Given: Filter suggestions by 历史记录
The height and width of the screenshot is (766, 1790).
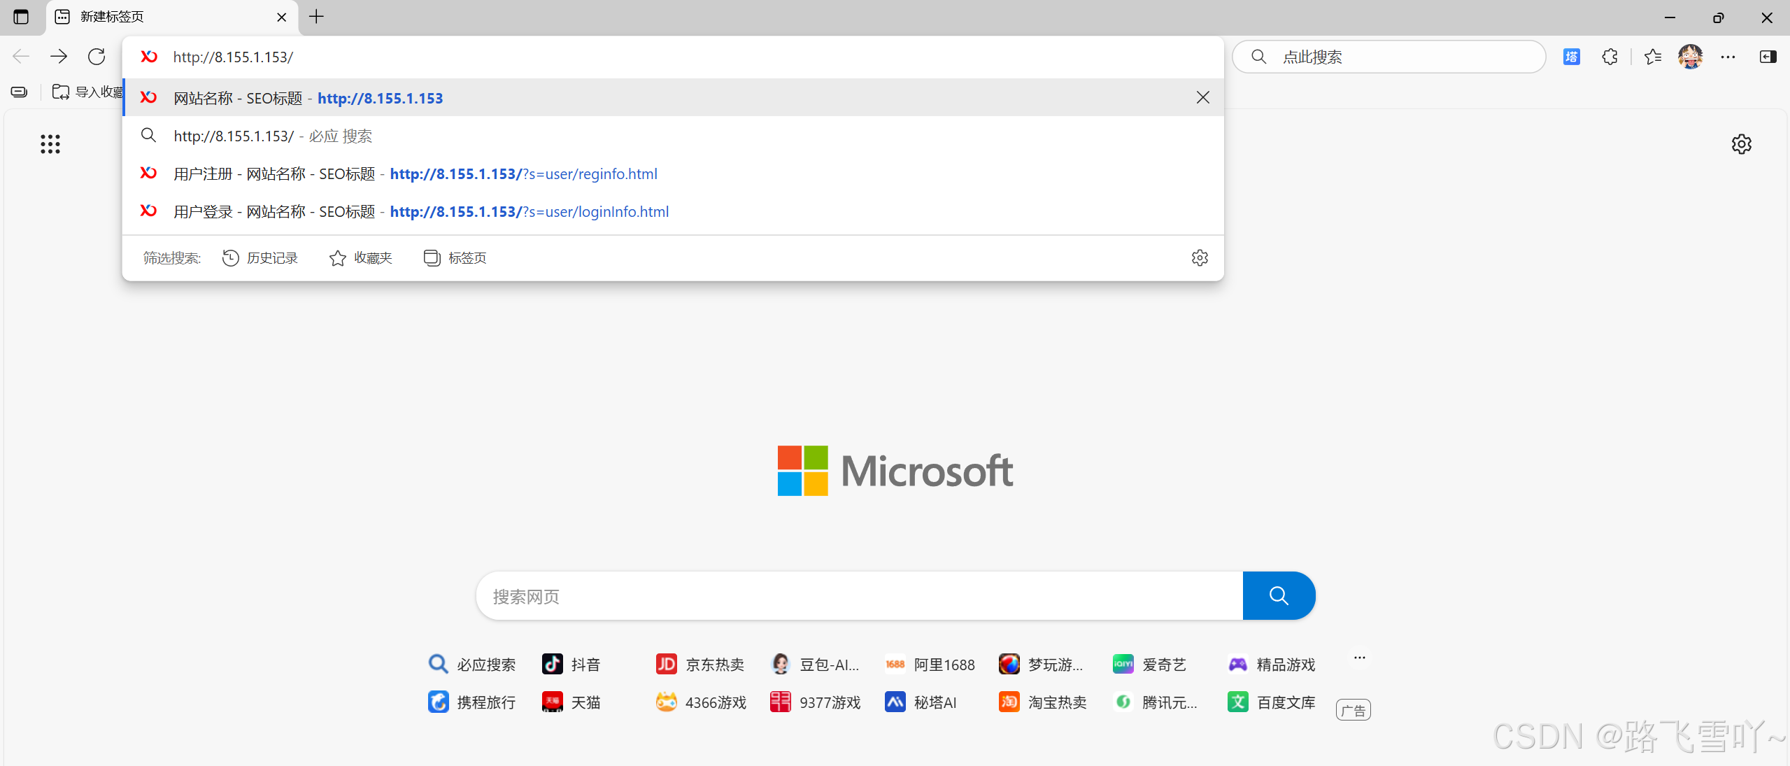Looking at the screenshot, I should (260, 258).
